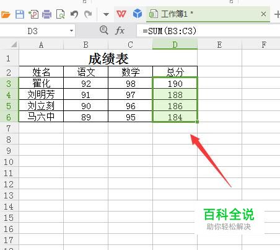Screen dimensions: 280x250
Task: Click the 姓名 header cell
Action: [x=41, y=72]
